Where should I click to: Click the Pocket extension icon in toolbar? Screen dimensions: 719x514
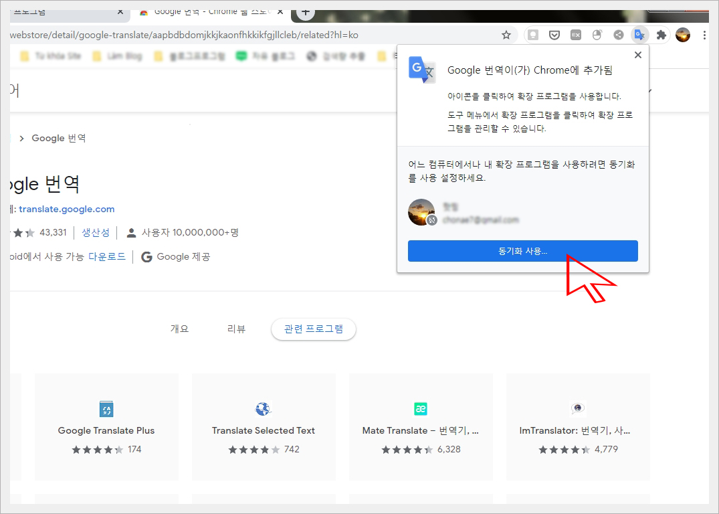tap(554, 35)
